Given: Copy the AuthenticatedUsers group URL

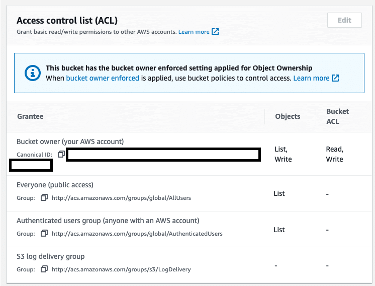Looking at the screenshot, I should pos(44,233).
